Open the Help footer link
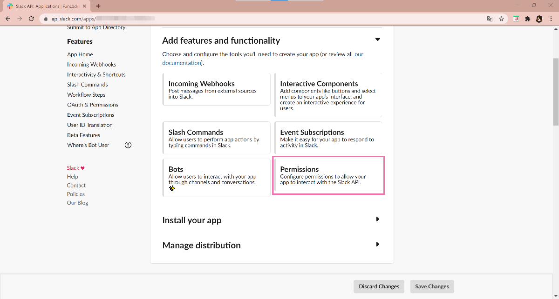 [x=72, y=177]
